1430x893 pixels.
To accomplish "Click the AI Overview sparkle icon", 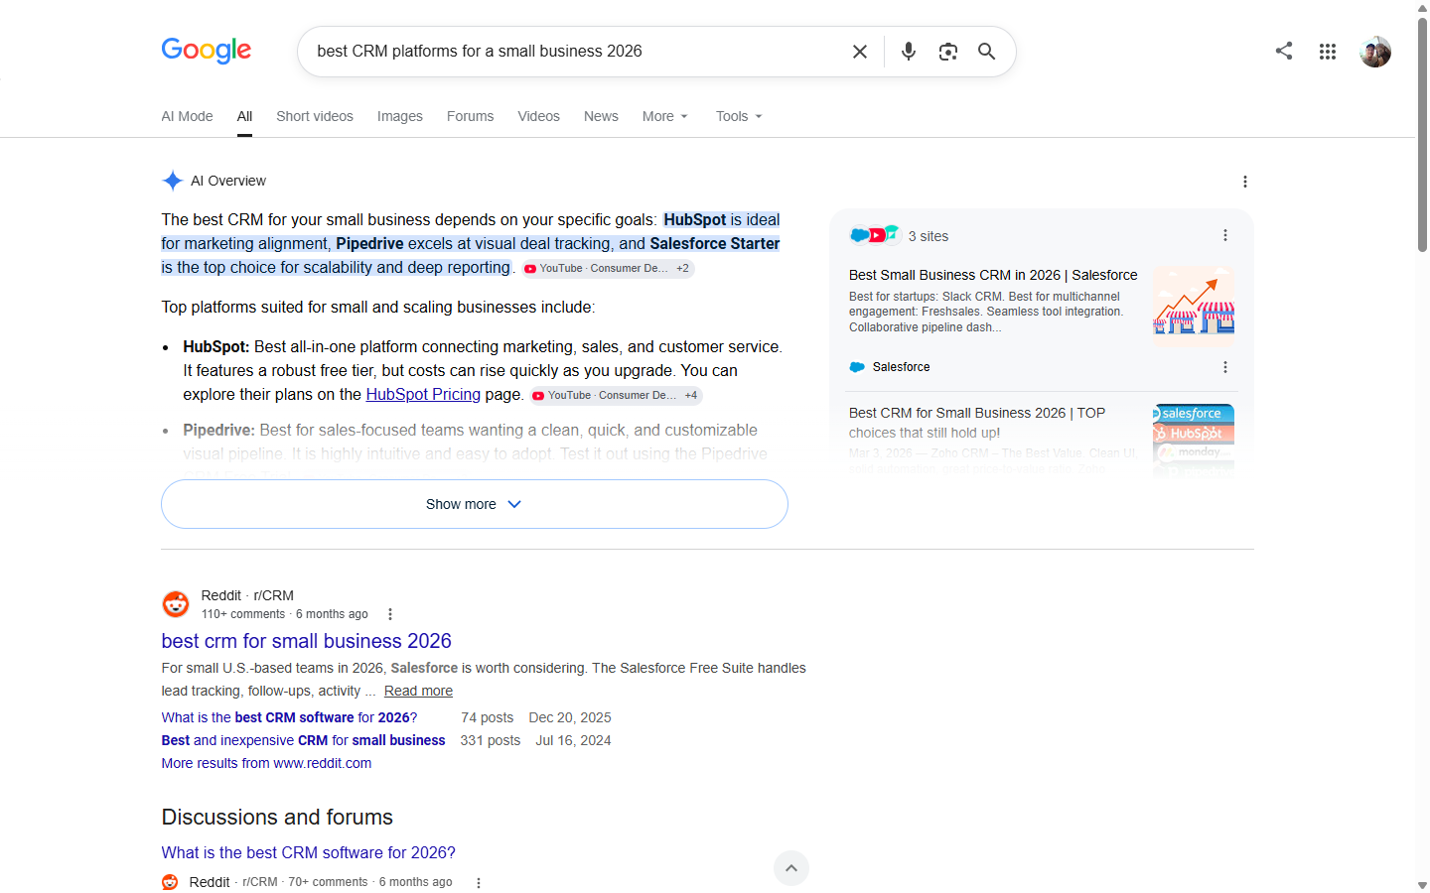I will 173,181.
